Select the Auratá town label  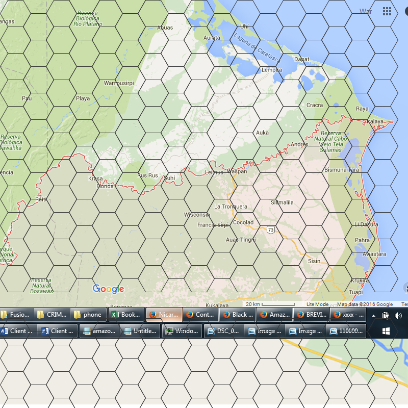click(x=212, y=38)
